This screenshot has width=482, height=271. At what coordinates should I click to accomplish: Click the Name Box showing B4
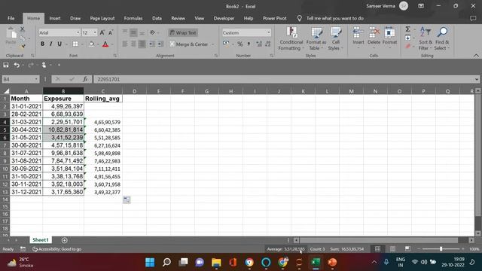pyautogui.click(x=20, y=79)
